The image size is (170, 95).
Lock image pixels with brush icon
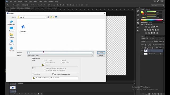coord(148,48)
